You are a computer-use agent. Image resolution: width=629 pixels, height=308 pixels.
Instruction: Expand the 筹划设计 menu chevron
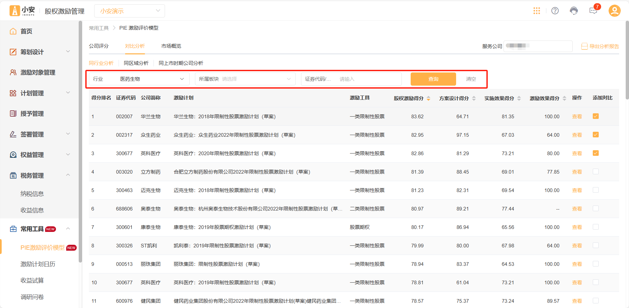point(68,51)
